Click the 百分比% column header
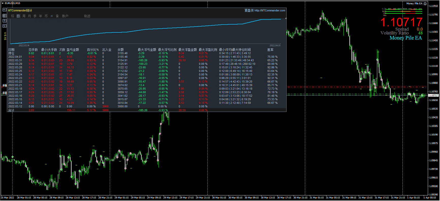 click(93, 50)
